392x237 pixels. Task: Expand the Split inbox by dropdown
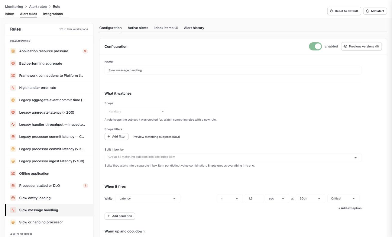233,157
